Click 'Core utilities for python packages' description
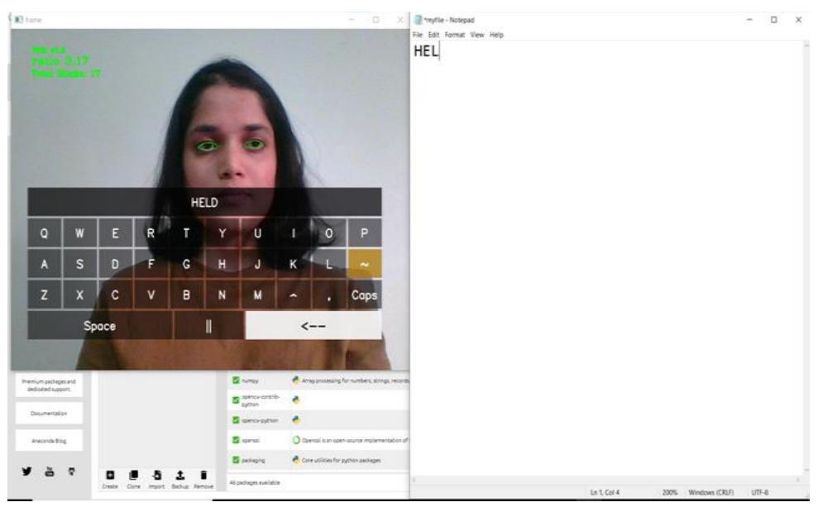Viewport: 823px width, 507px height. pos(341,461)
